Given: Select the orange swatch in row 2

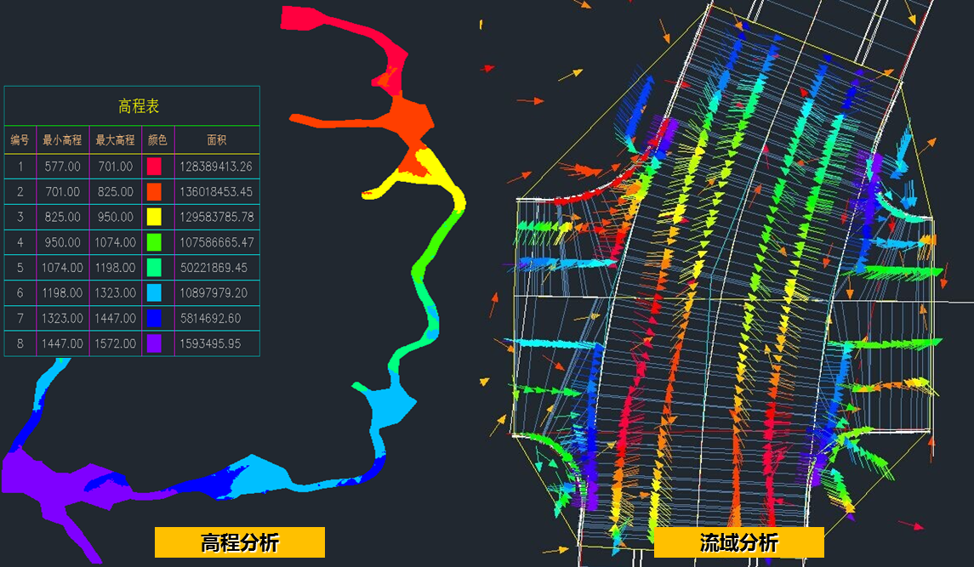Looking at the screenshot, I should pyautogui.click(x=154, y=192).
